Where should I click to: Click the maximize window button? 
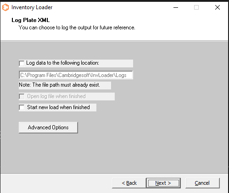coord(196,7)
